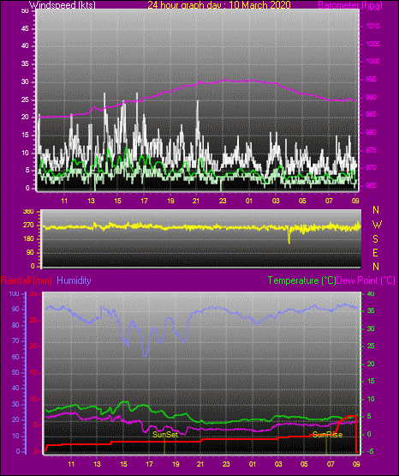Click the 995 barometer scale value
The width and height of the screenshot is (399, 476).
(371, 79)
